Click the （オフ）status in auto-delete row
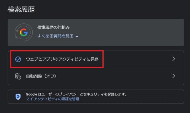The width and height of the screenshot is (190, 113). coord(50,76)
